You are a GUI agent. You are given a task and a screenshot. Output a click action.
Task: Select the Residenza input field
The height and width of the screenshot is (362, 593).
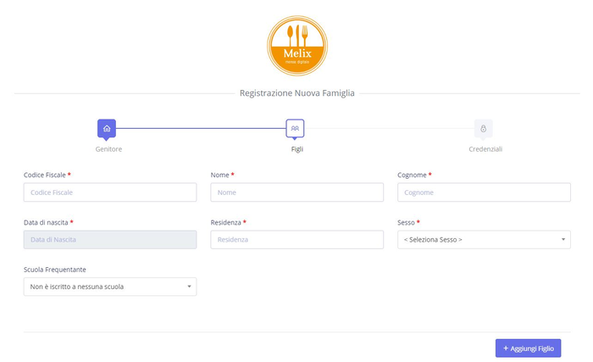[296, 240]
